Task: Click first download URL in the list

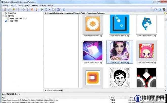Action: click(30, 100)
